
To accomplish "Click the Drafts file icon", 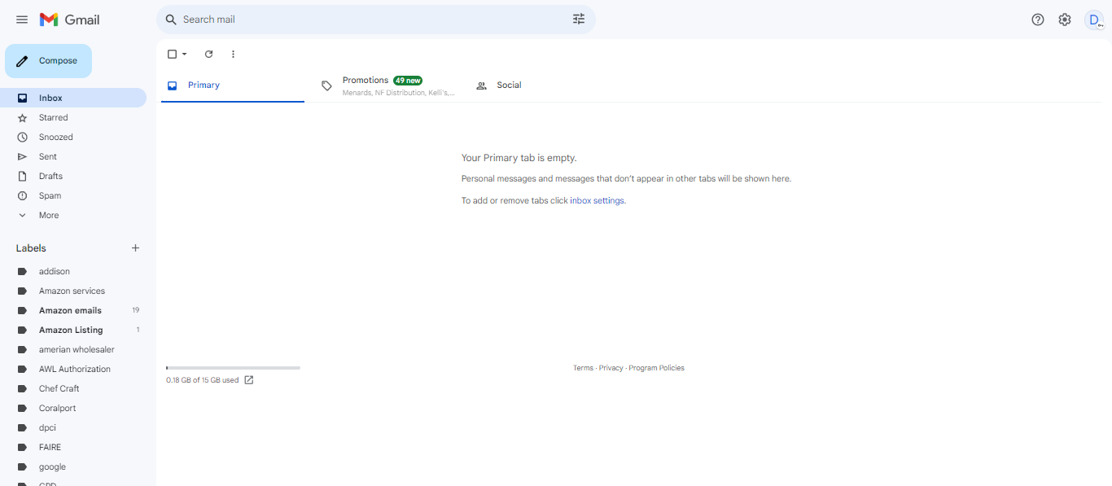I will tap(23, 177).
